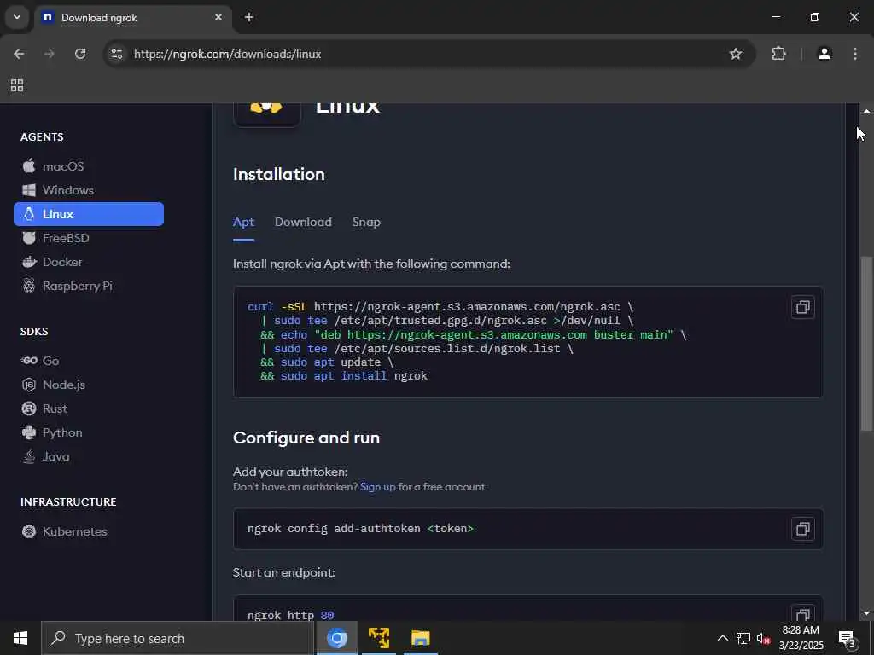874x655 pixels.
Task: Open the notification center
Action: (x=848, y=638)
